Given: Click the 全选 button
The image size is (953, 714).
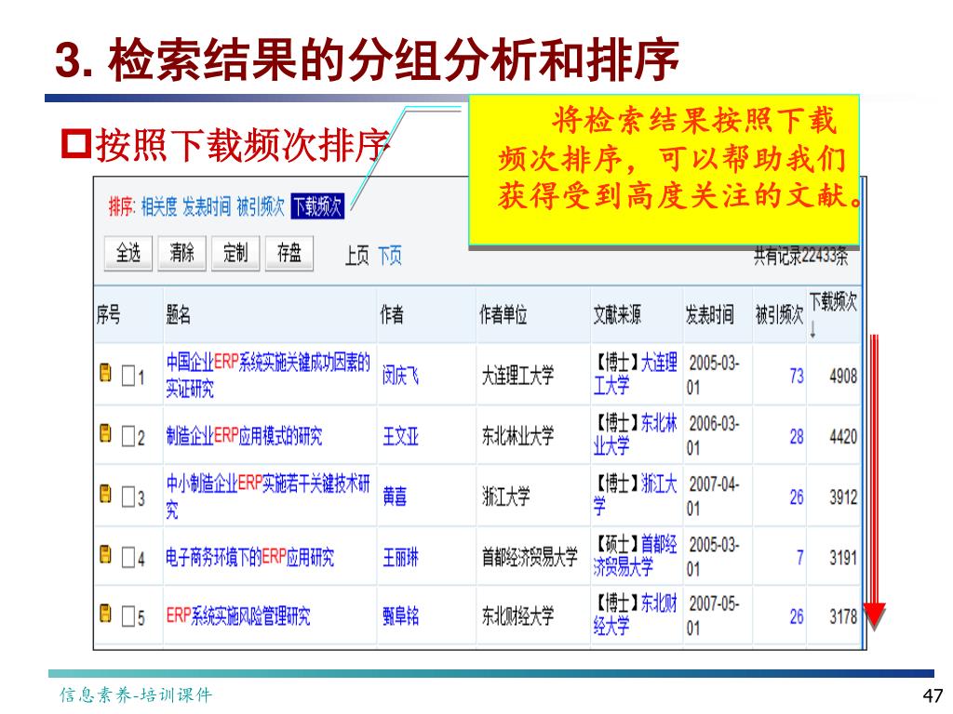Looking at the screenshot, I should 128,253.
